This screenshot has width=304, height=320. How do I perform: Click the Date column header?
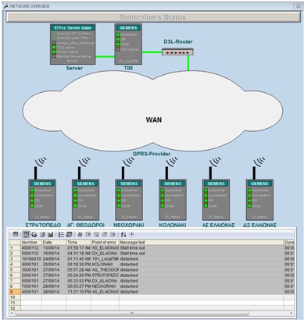(x=54, y=242)
